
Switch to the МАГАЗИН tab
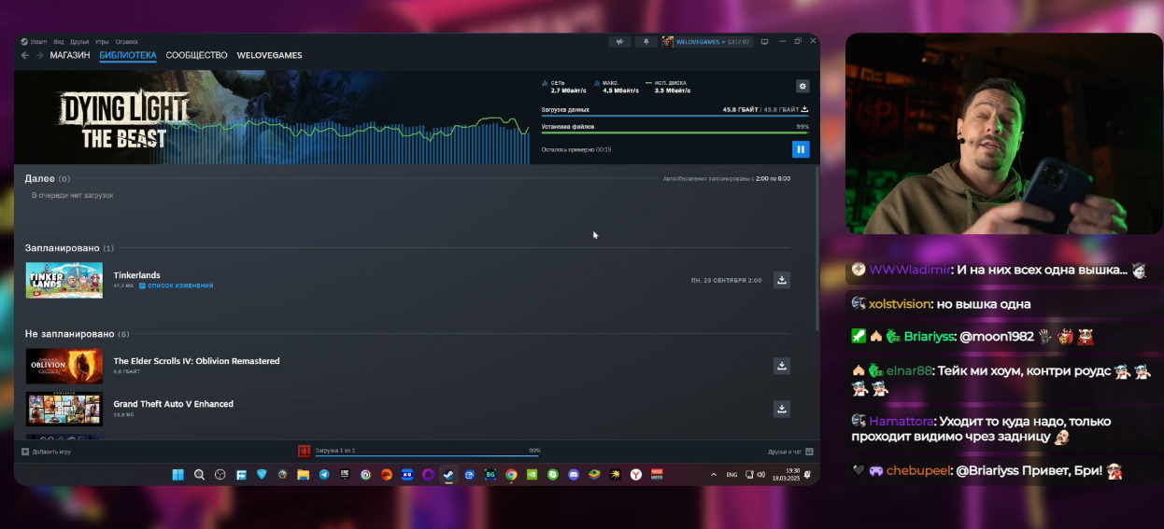point(70,55)
